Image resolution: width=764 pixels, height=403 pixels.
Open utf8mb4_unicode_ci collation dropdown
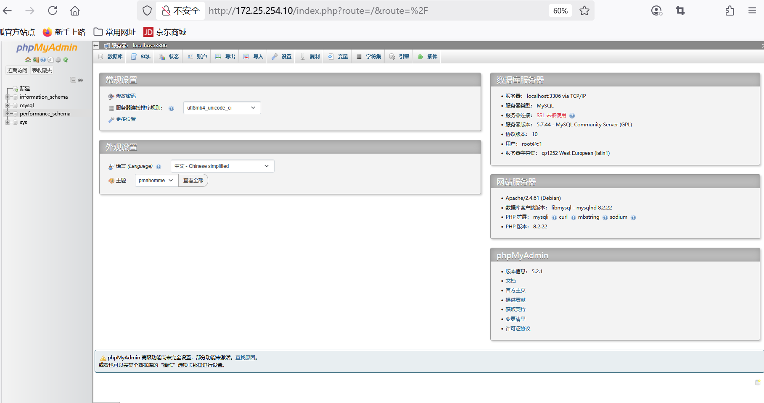click(x=222, y=108)
